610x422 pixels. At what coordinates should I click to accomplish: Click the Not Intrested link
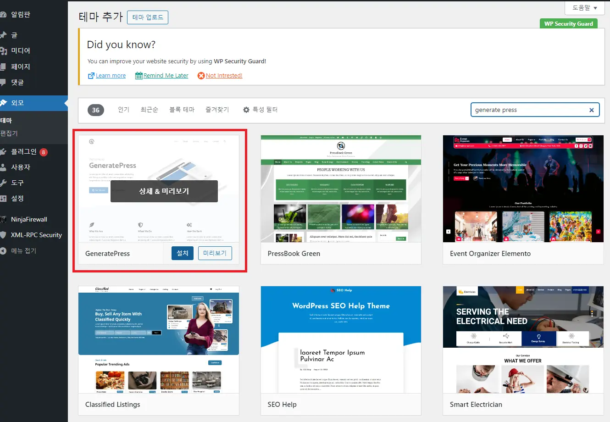tap(224, 76)
